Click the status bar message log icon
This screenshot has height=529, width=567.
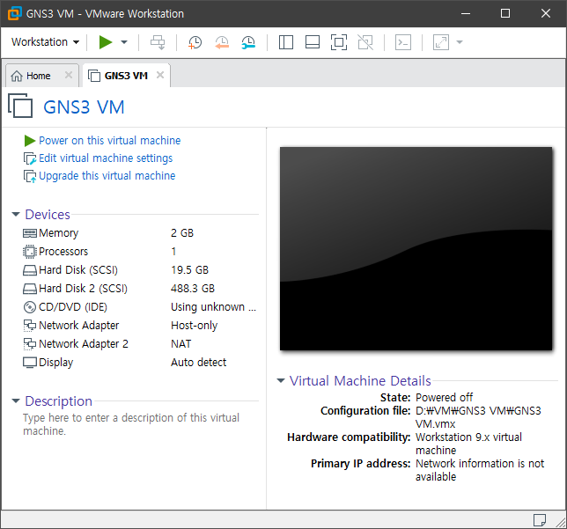pos(540,520)
